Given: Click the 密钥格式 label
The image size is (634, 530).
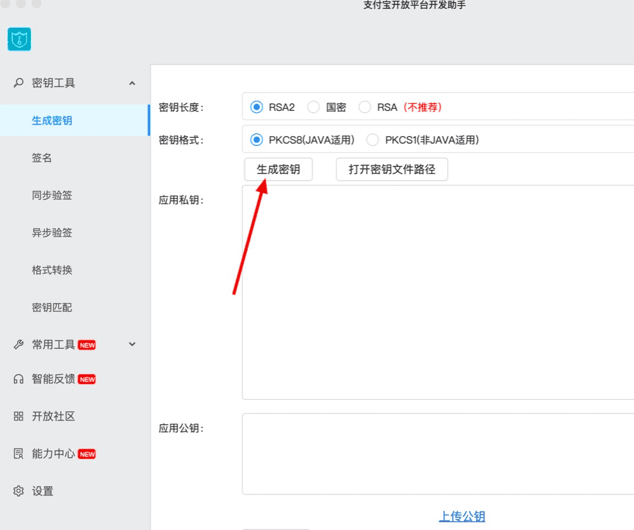Looking at the screenshot, I should click(181, 140).
